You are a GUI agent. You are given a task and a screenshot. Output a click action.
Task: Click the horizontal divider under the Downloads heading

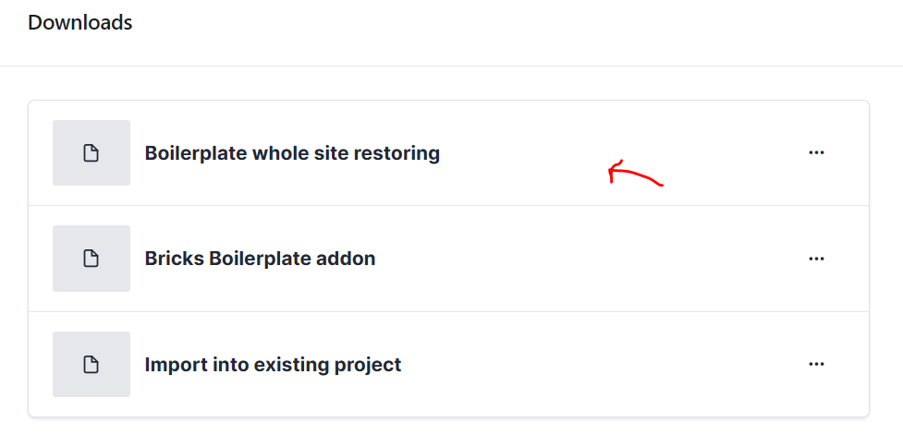coord(451,66)
